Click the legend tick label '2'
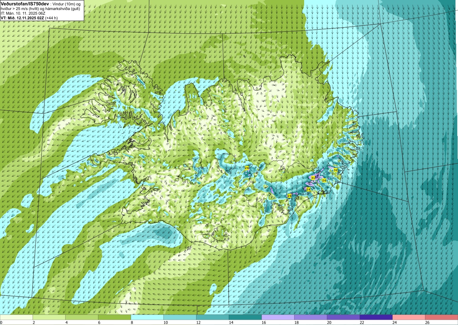Image resolution: width=458 pixels, height=325 pixels. click(x=34, y=322)
